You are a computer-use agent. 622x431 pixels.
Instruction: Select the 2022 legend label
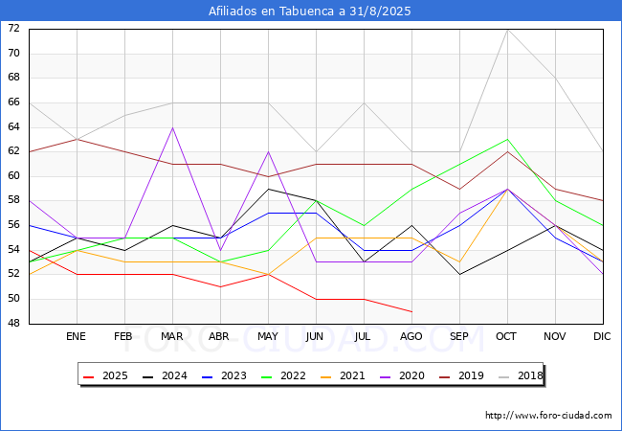293,375
